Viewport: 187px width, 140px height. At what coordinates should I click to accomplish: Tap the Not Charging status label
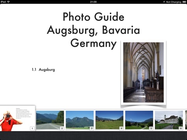[x=174, y=2]
